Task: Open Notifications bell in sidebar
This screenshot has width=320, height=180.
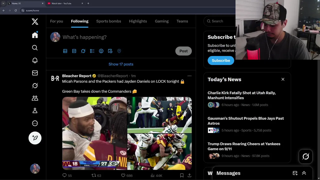Action: [35, 60]
